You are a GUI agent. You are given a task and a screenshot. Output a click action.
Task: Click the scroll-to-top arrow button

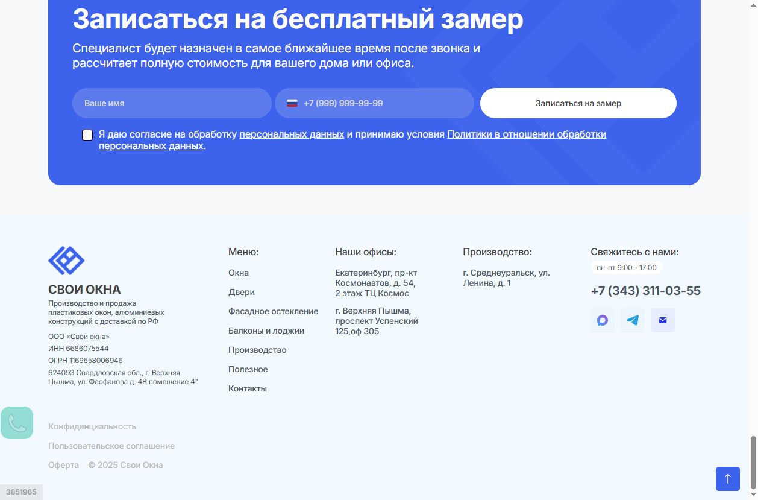(x=728, y=479)
